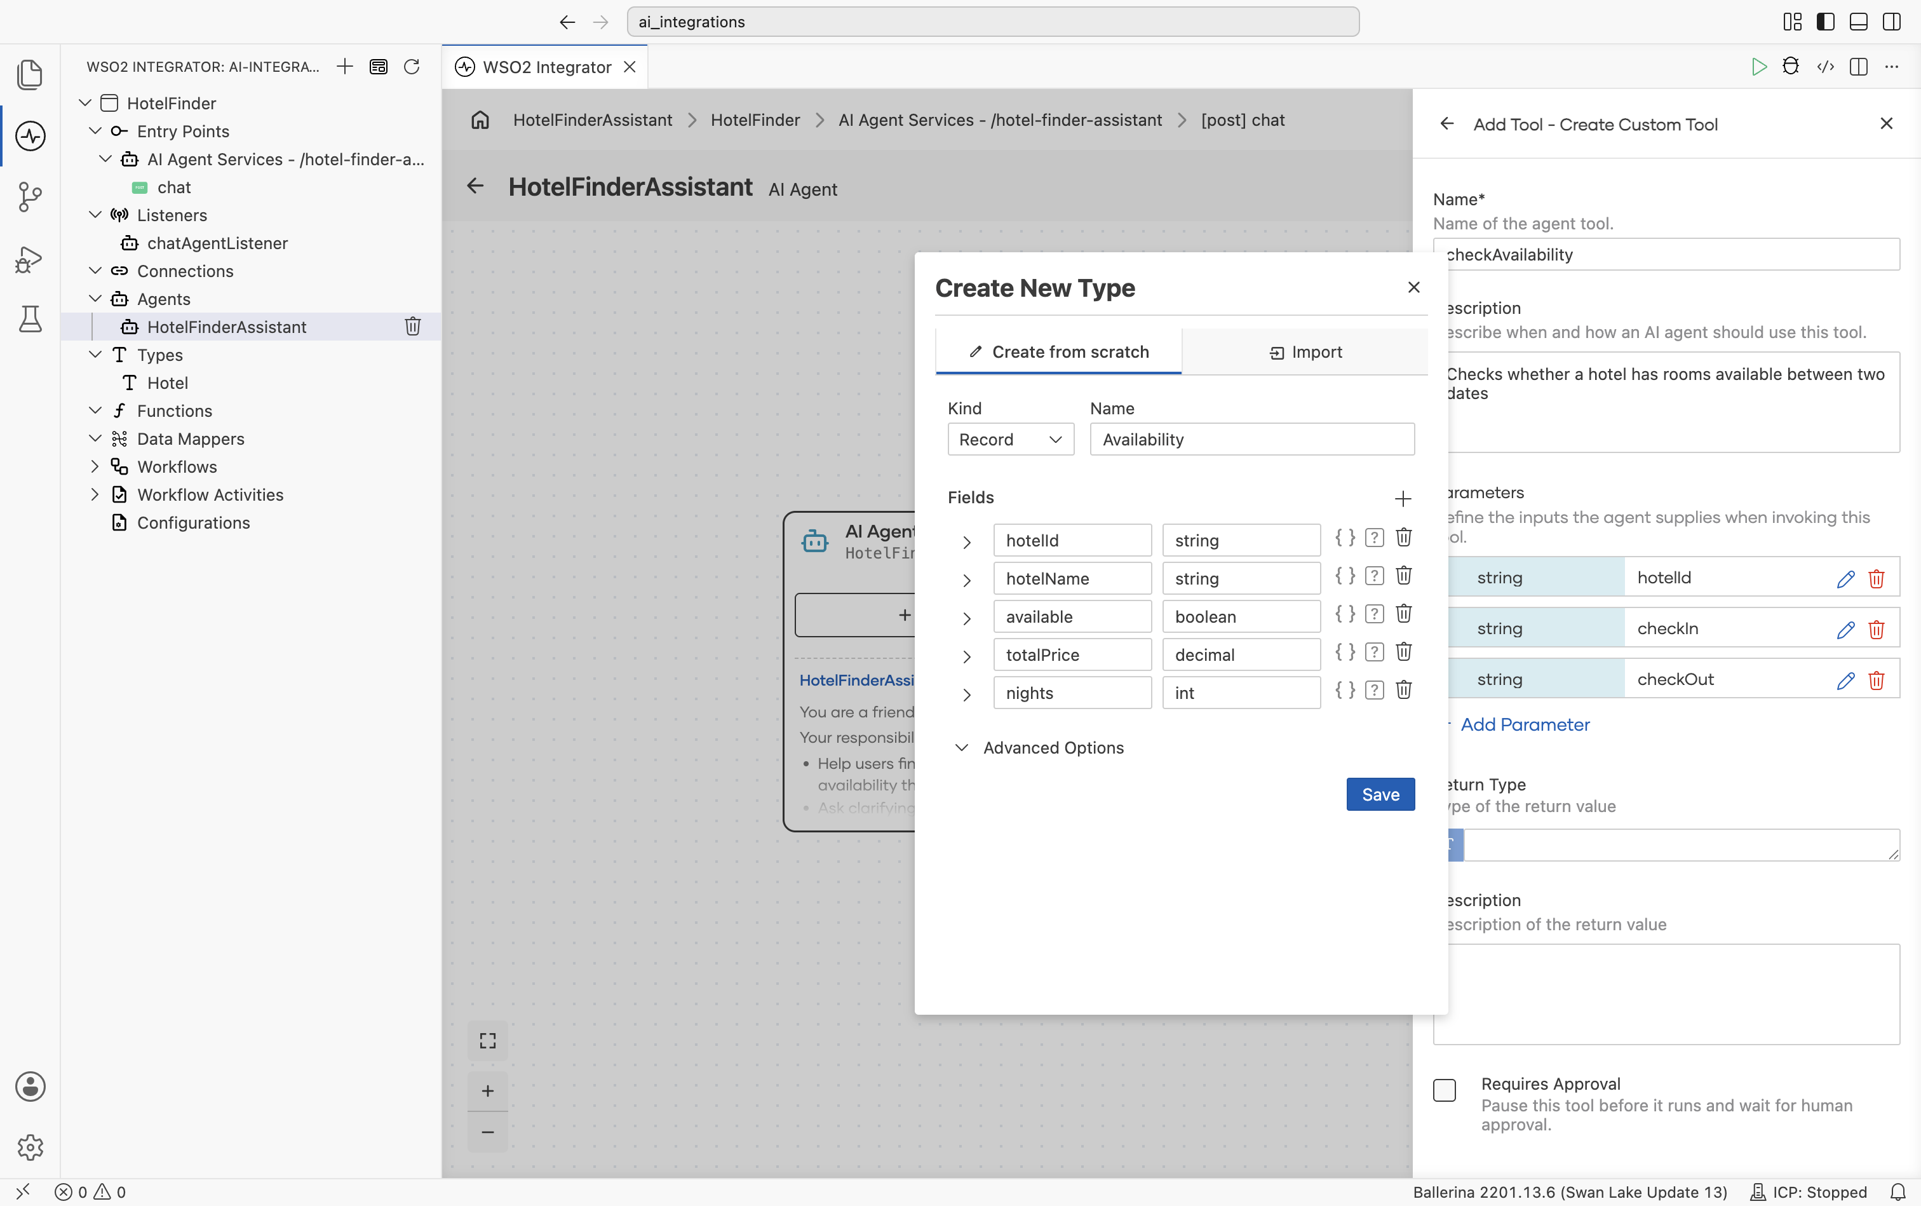
Task: Delete the nights field
Action: (x=1403, y=691)
